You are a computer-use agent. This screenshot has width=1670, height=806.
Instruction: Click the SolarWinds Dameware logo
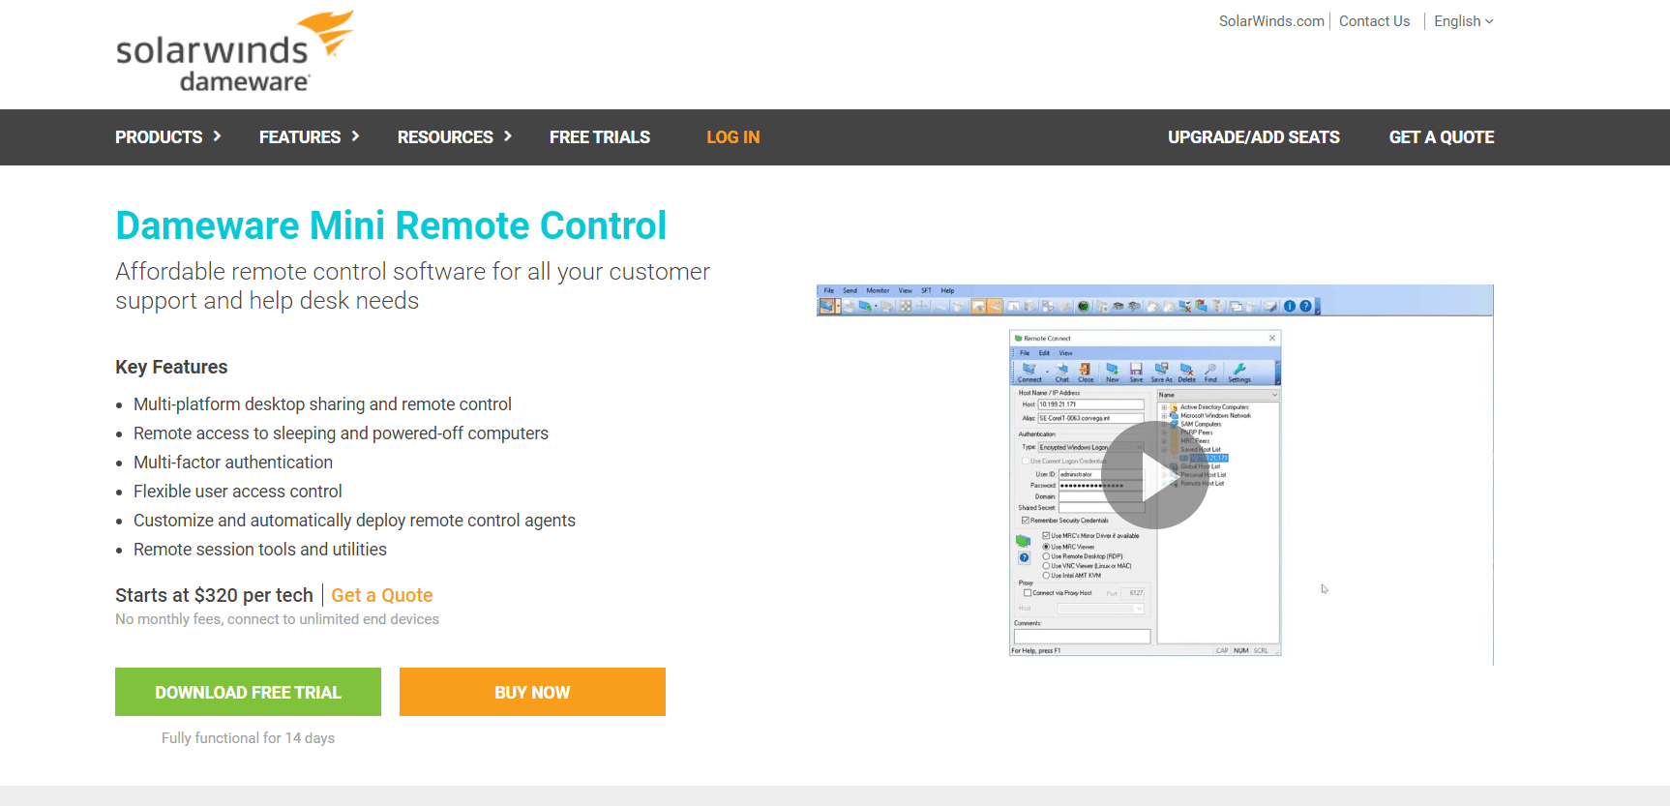tap(235, 52)
